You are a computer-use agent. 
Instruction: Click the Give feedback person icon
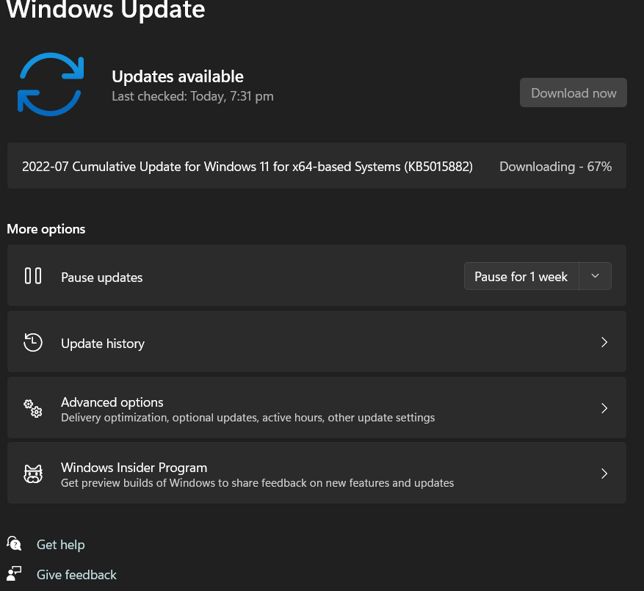(x=14, y=574)
